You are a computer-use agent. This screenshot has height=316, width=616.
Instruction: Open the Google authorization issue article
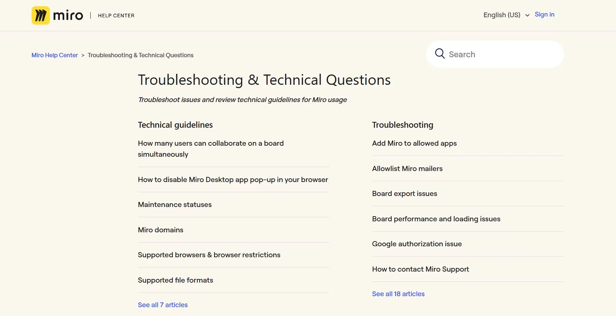417,244
